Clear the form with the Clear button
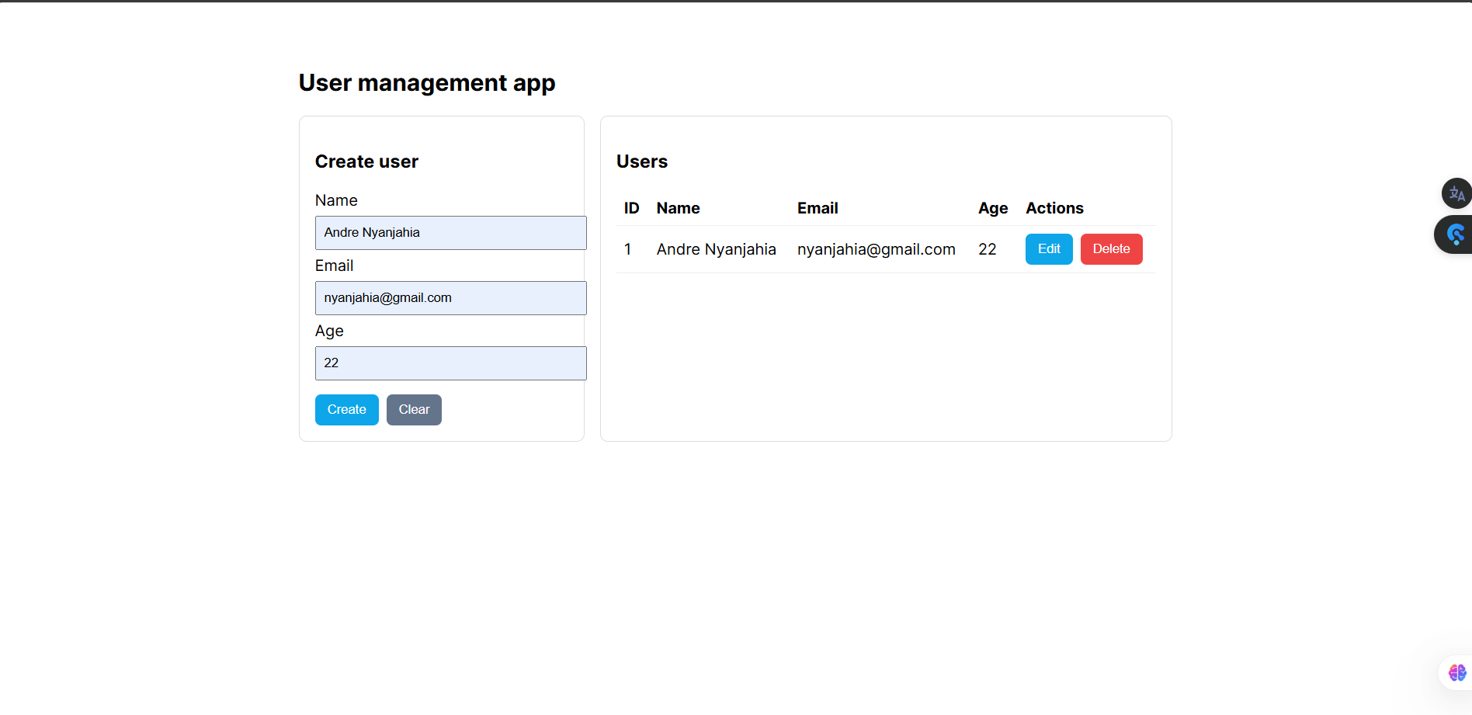Image resolution: width=1472 pixels, height=715 pixels. point(414,410)
